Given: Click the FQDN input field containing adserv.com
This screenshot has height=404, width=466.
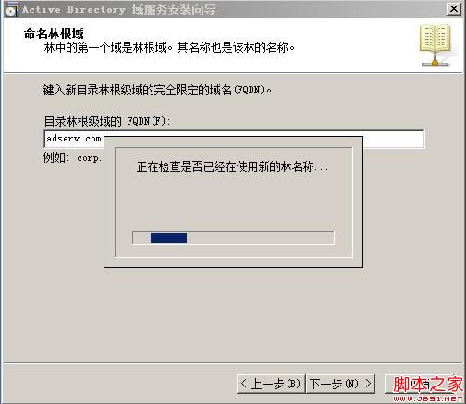Looking at the screenshot, I should coord(234,140).
